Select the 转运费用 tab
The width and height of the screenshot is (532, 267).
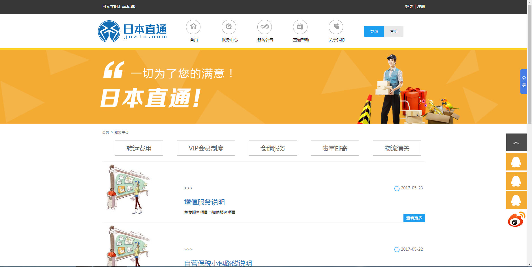point(139,148)
